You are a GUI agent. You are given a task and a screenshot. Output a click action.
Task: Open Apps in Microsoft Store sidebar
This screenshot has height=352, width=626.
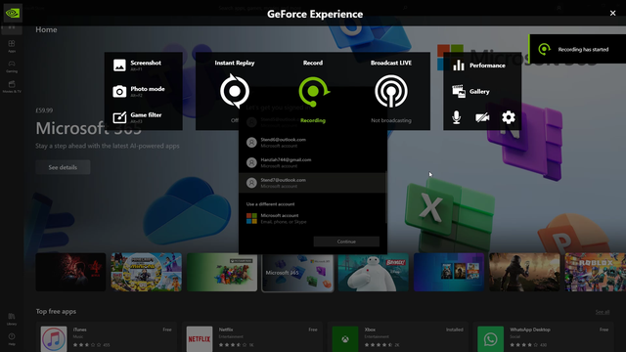click(x=12, y=46)
